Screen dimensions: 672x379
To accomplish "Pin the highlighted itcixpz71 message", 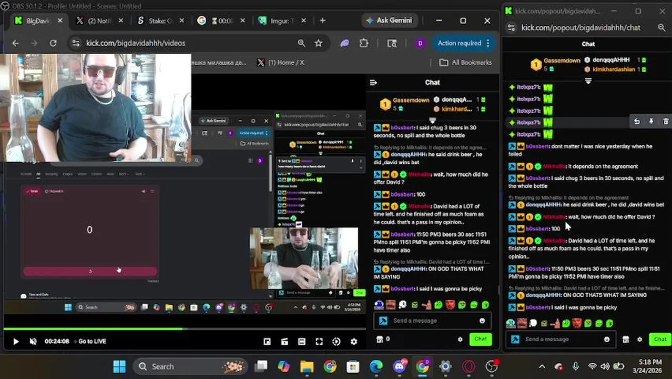I will pos(651,122).
